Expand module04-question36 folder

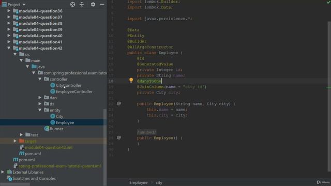pyautogui.click(x=9, y=11)
